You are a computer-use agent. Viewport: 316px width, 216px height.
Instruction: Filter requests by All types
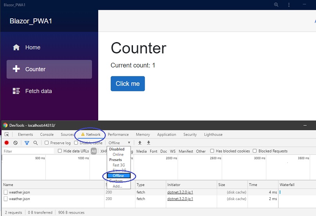coord(94,151)
